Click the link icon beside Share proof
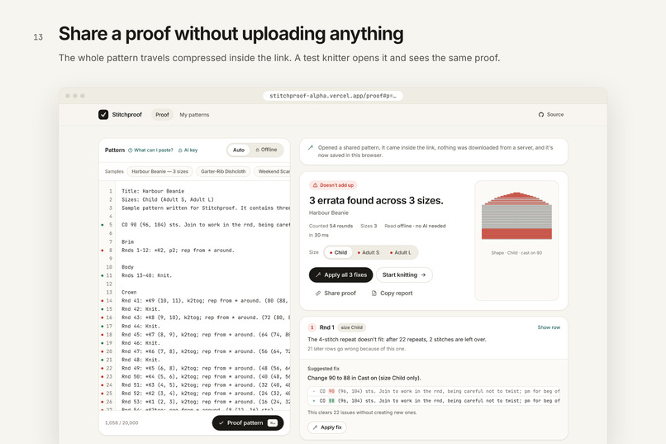 click(x=317, y=294)
